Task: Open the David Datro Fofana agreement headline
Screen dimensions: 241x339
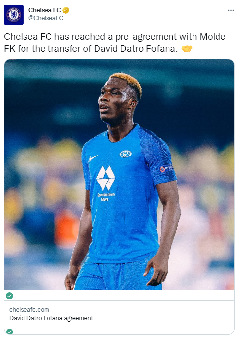Action: [x=51, y=318]
